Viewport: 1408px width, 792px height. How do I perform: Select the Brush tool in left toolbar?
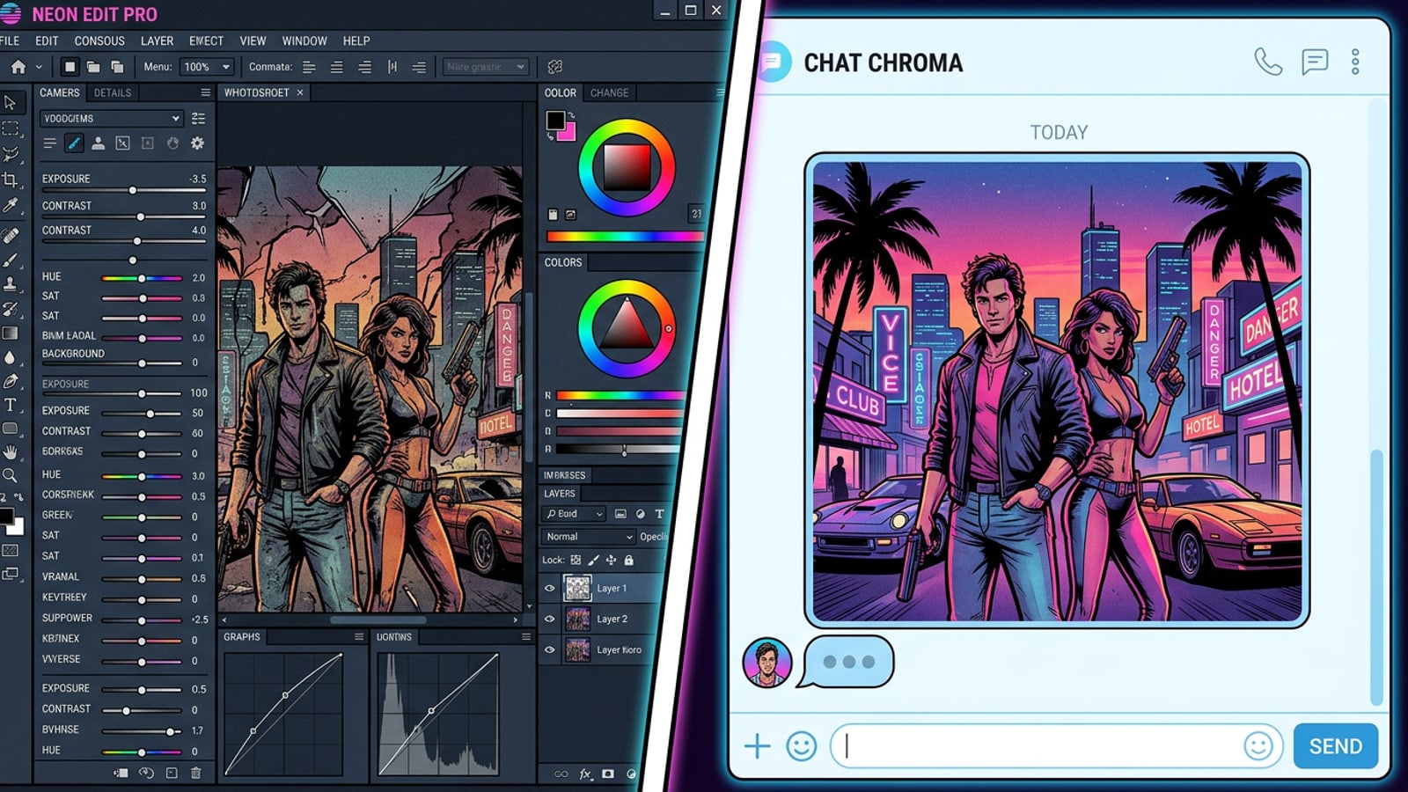coord(11,260)
